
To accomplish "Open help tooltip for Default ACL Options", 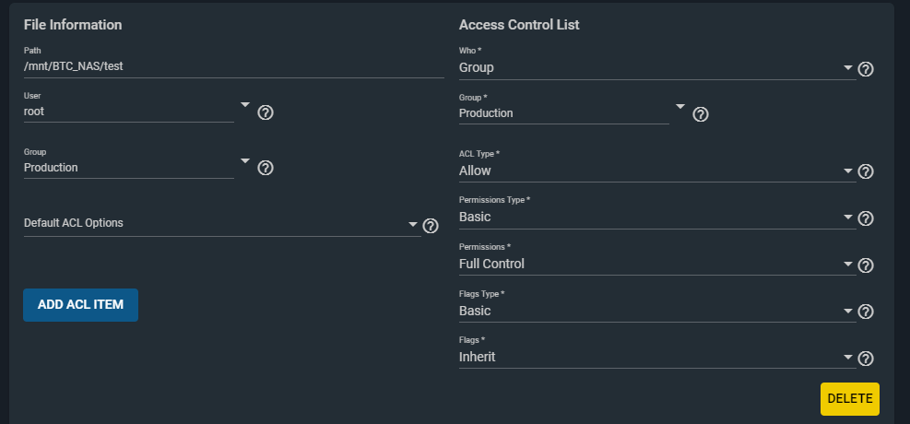I will coord(430,226).
